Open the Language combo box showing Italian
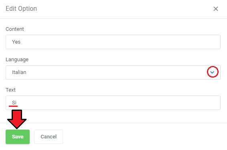Screen dimensions: 227x150 click(x=113, y=72)
